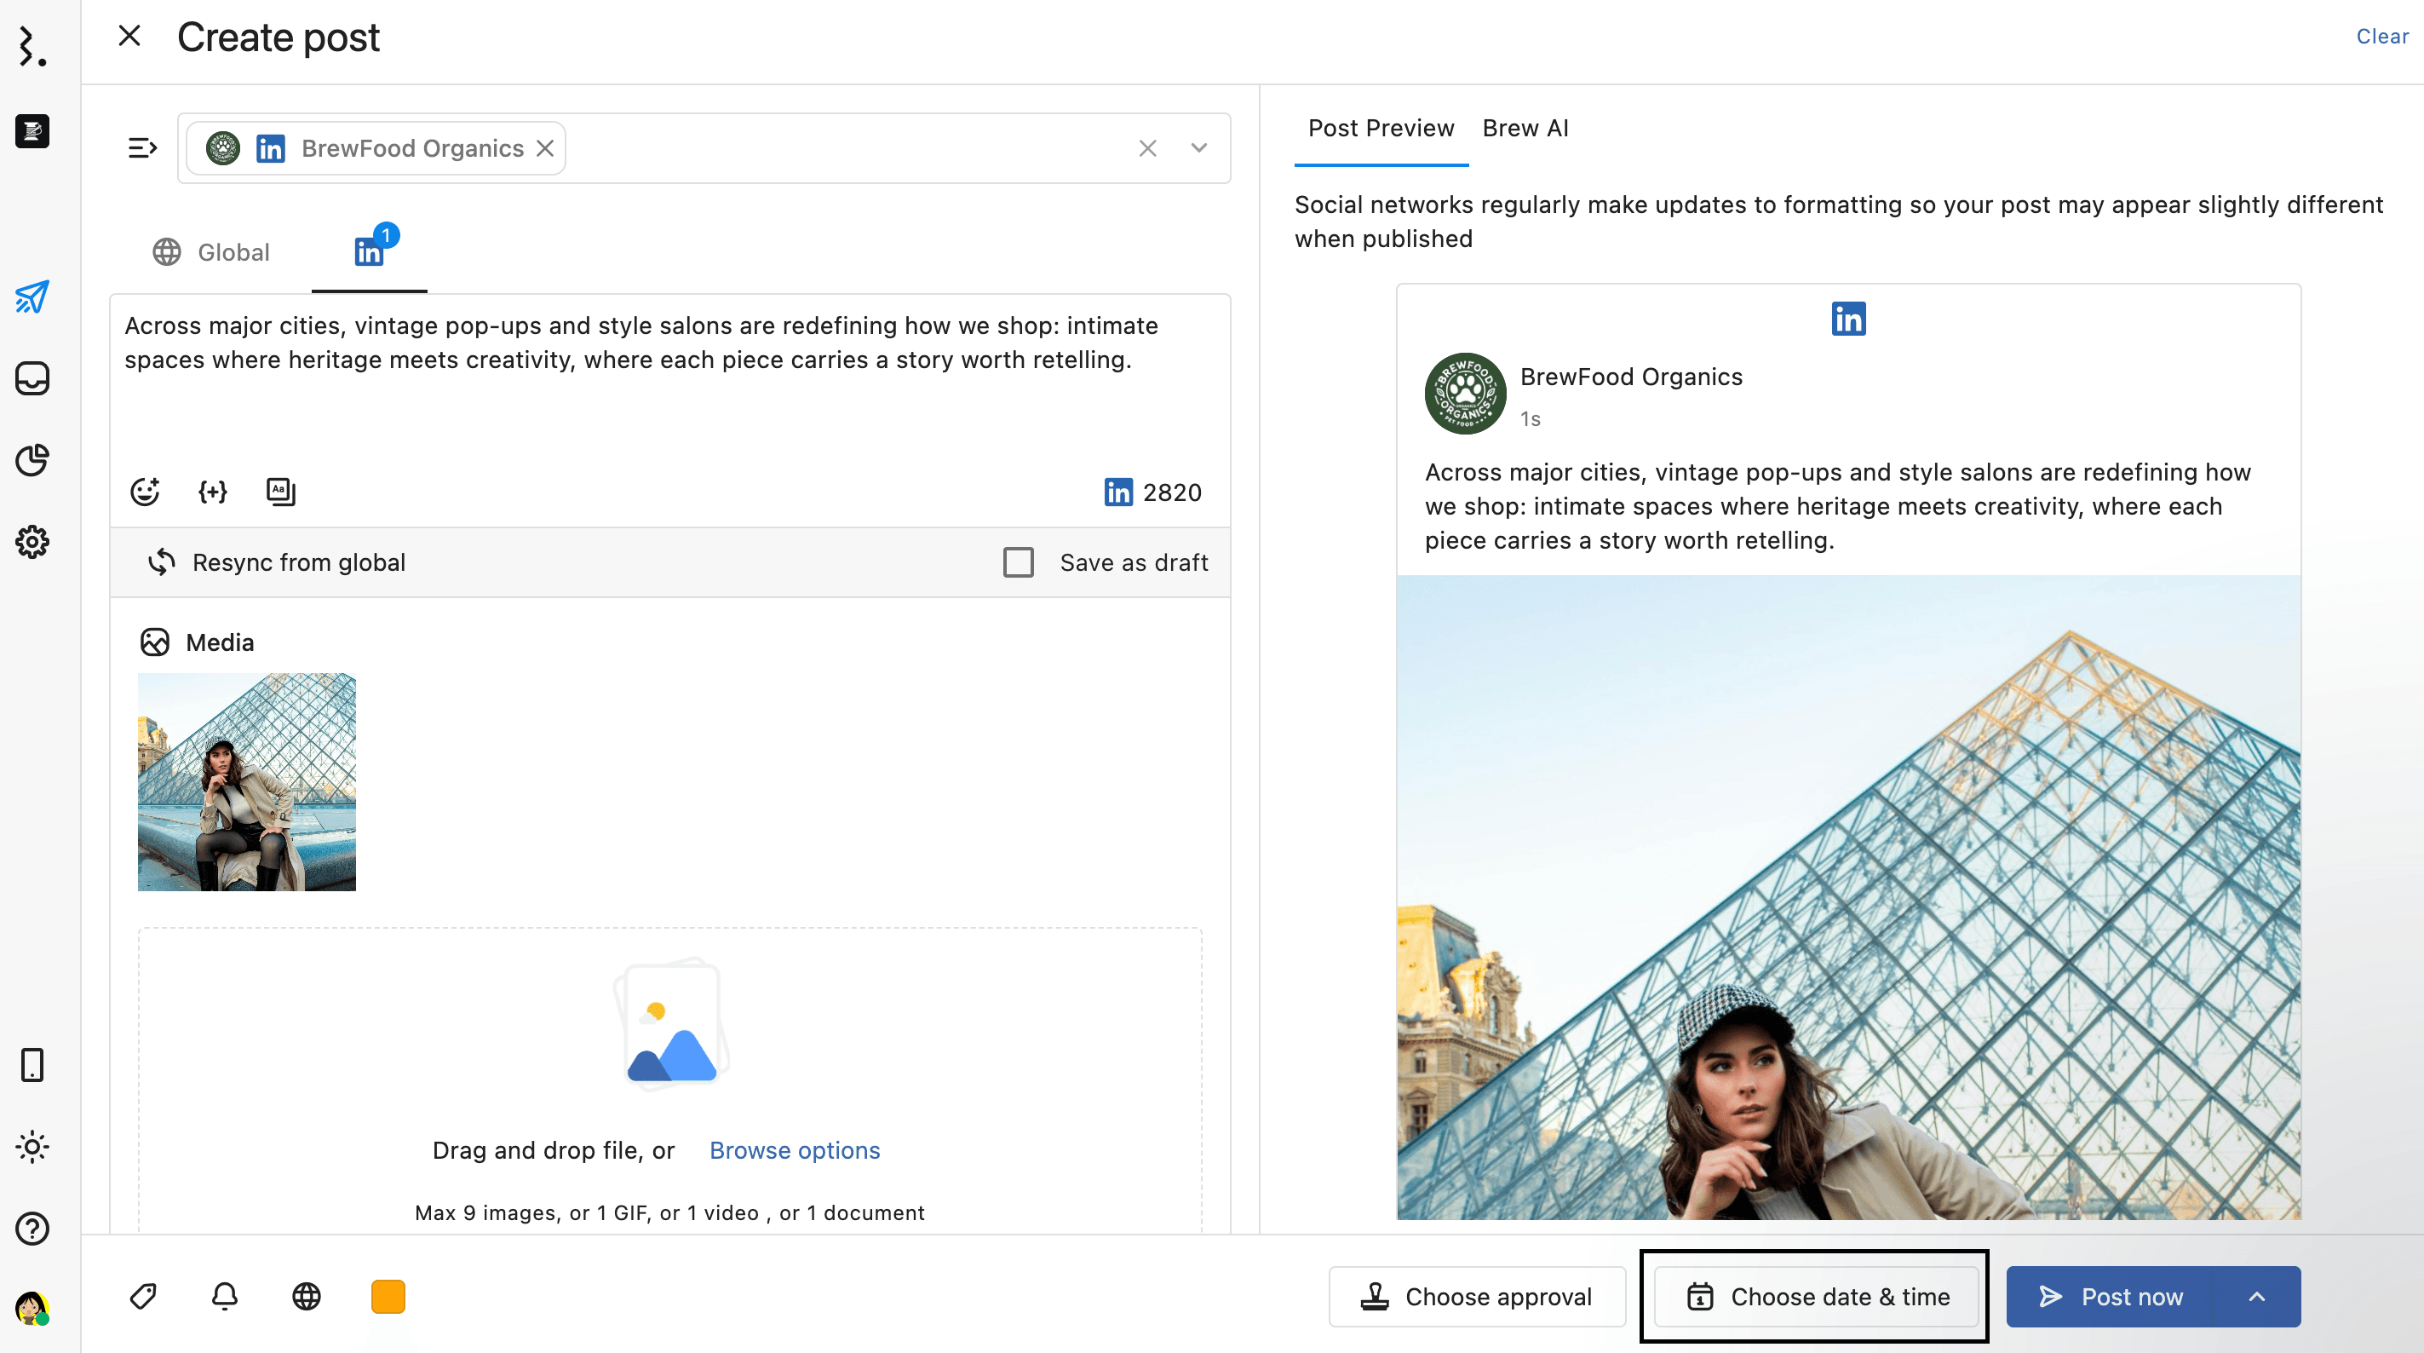
Task: Open the help question mark icon
Action: tap(32, 1229)
